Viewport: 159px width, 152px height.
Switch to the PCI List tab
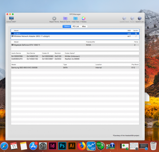tap(76, 26)
